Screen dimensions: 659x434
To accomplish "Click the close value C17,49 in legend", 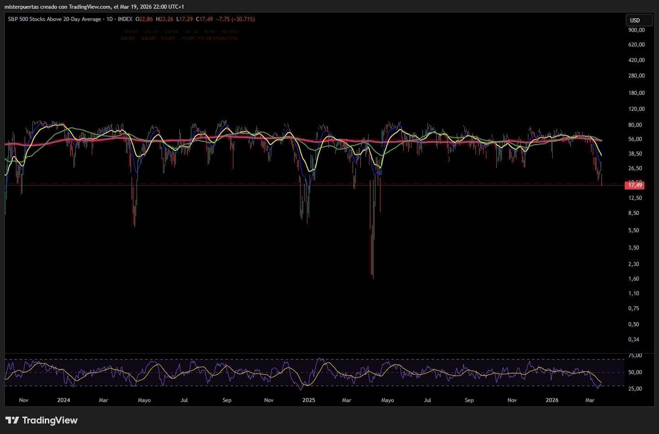I will (x=205, y=19).
